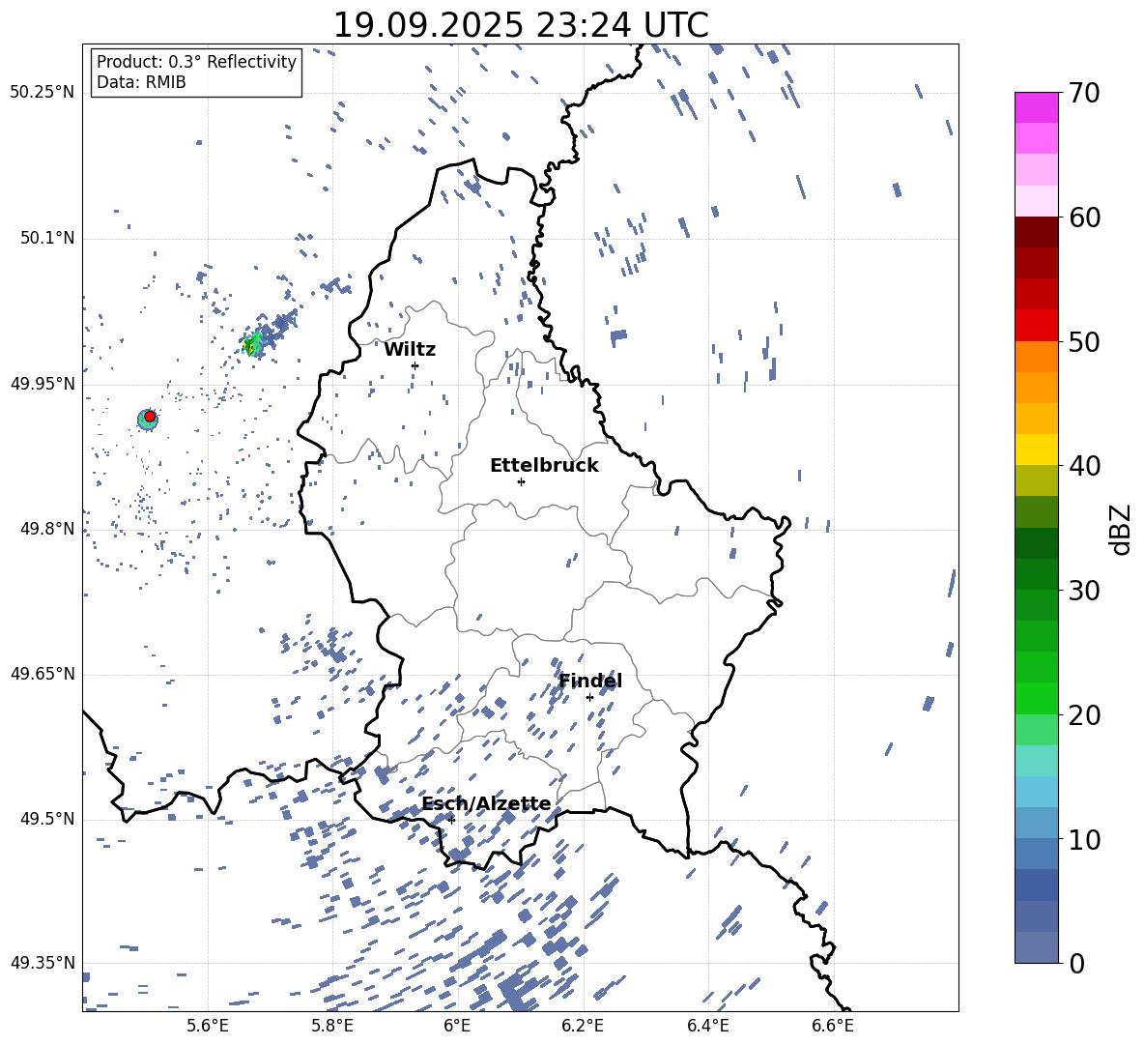Click the Data: RMIB text
The width and height of the screenshot is (1144, 1045).
point(141,82)
